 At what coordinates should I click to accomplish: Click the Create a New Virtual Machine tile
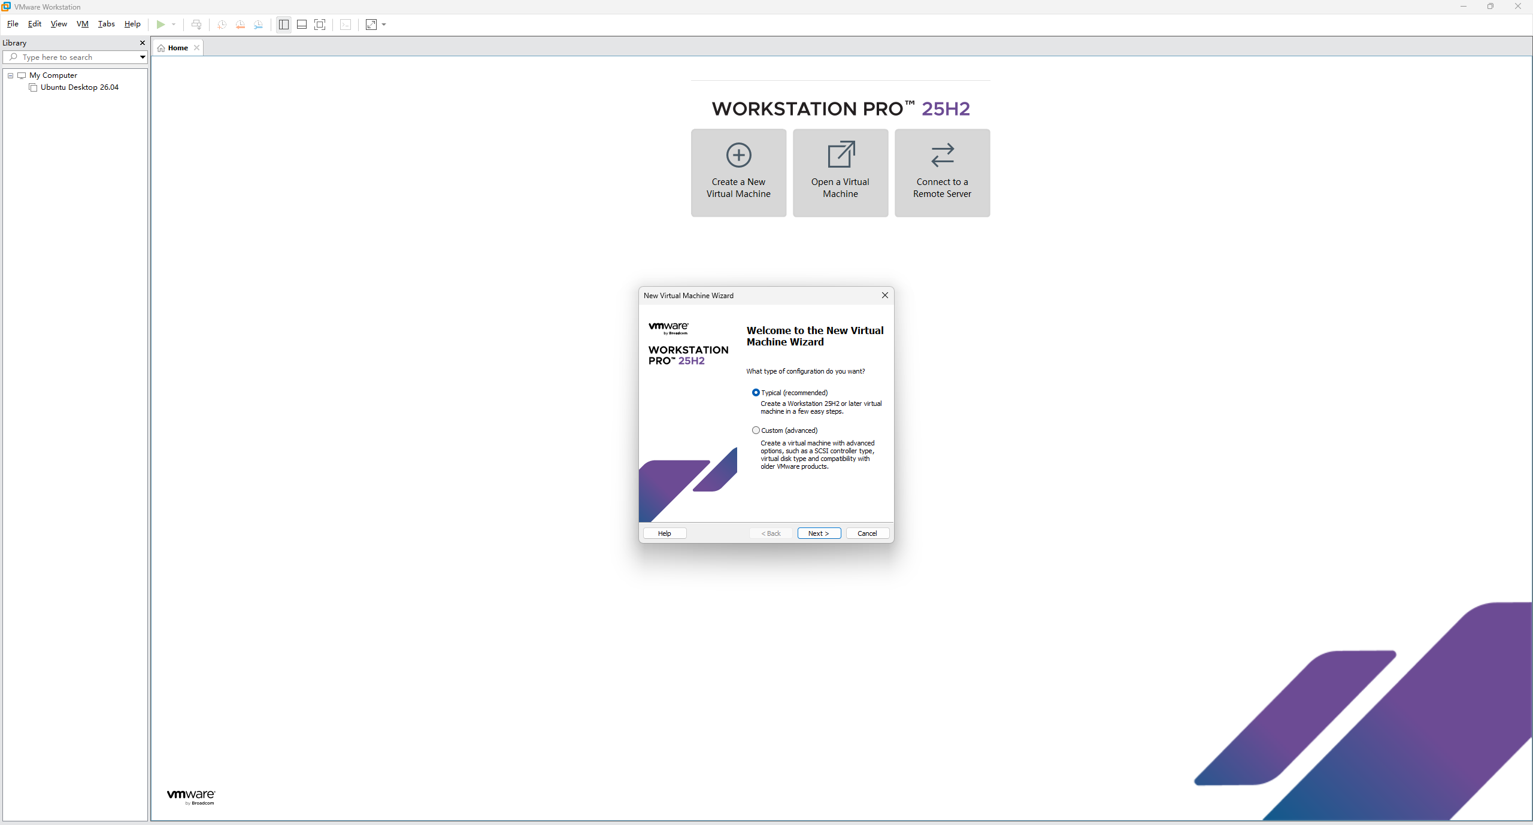[x=738, y=173]
